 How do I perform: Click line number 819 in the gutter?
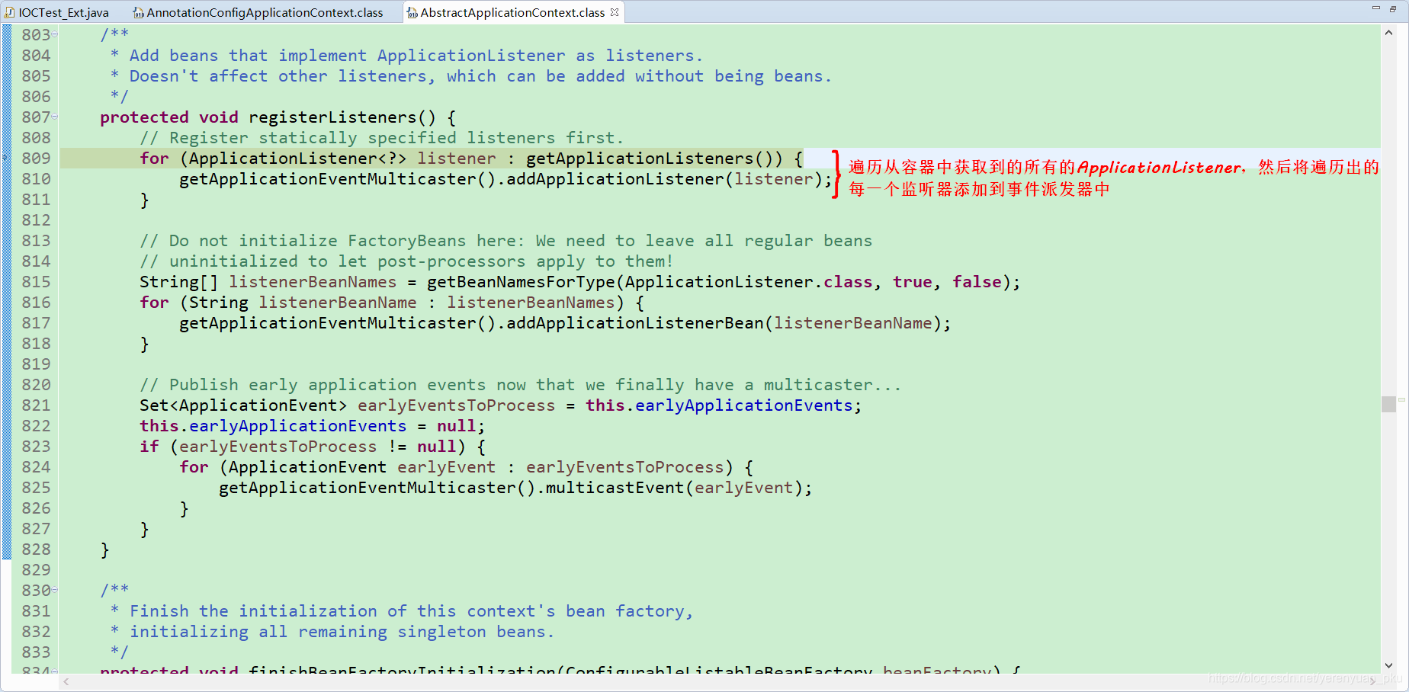36,364
